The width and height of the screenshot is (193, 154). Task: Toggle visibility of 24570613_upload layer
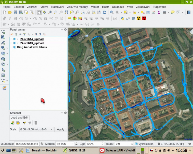[x=15, y=43]
